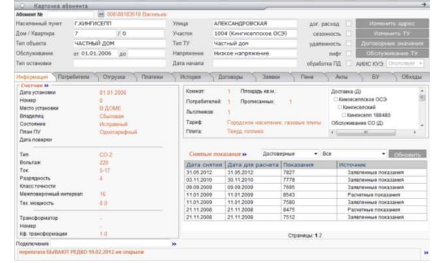Screen dimensions: 432x263
Task: Check Кингисепп 188480 in delivery tree
Action: pos(344,115)
